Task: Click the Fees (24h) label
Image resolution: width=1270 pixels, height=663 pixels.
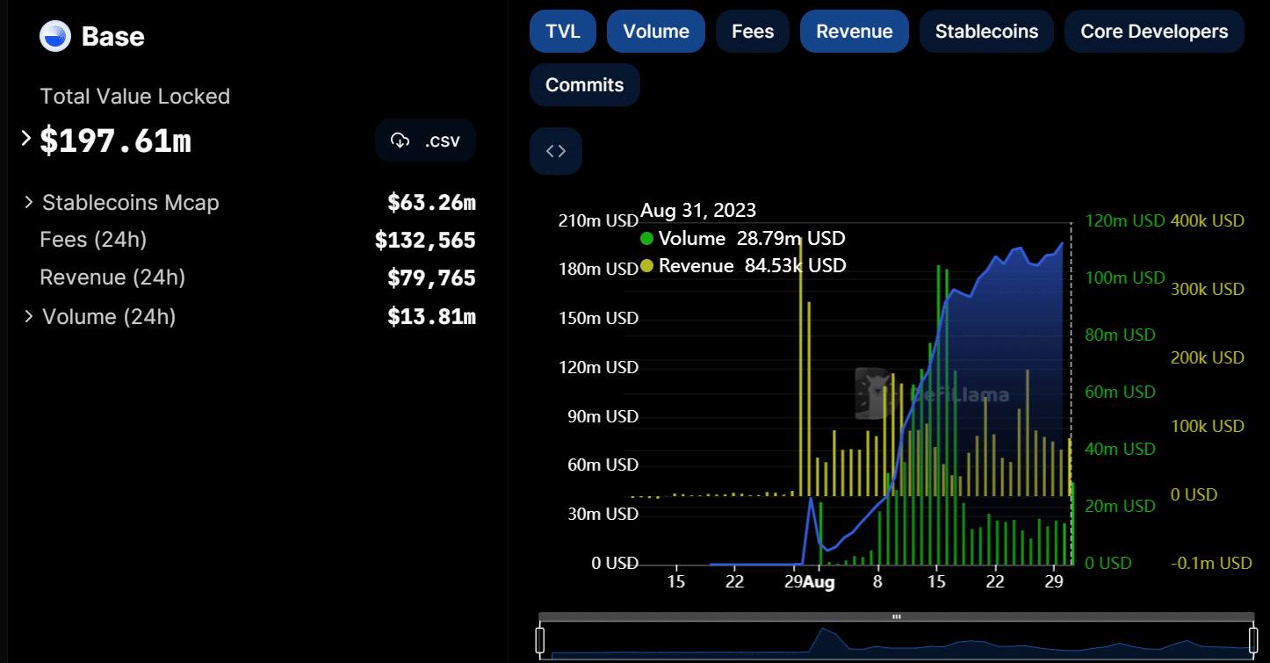Action: (x=93, y=240)
